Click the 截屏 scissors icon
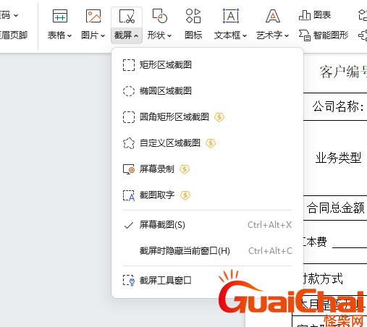This screenshot has height=327, width=367. 127,17
